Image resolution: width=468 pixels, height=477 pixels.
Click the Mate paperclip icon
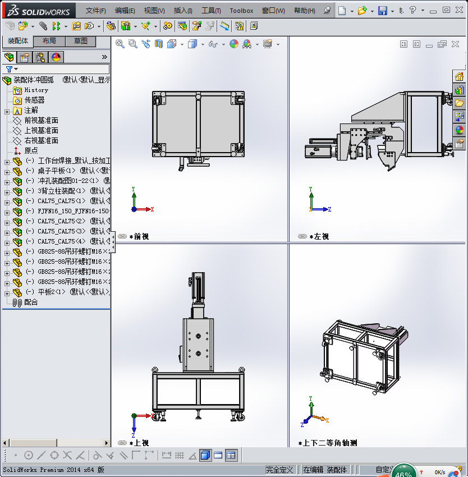[x=44, y=26]
